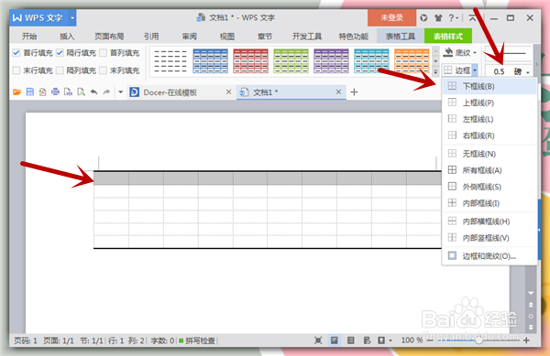Viewport: 550px width, 356px height.
Task: Click the zoom in plus icon
Action: click(526, 340)
